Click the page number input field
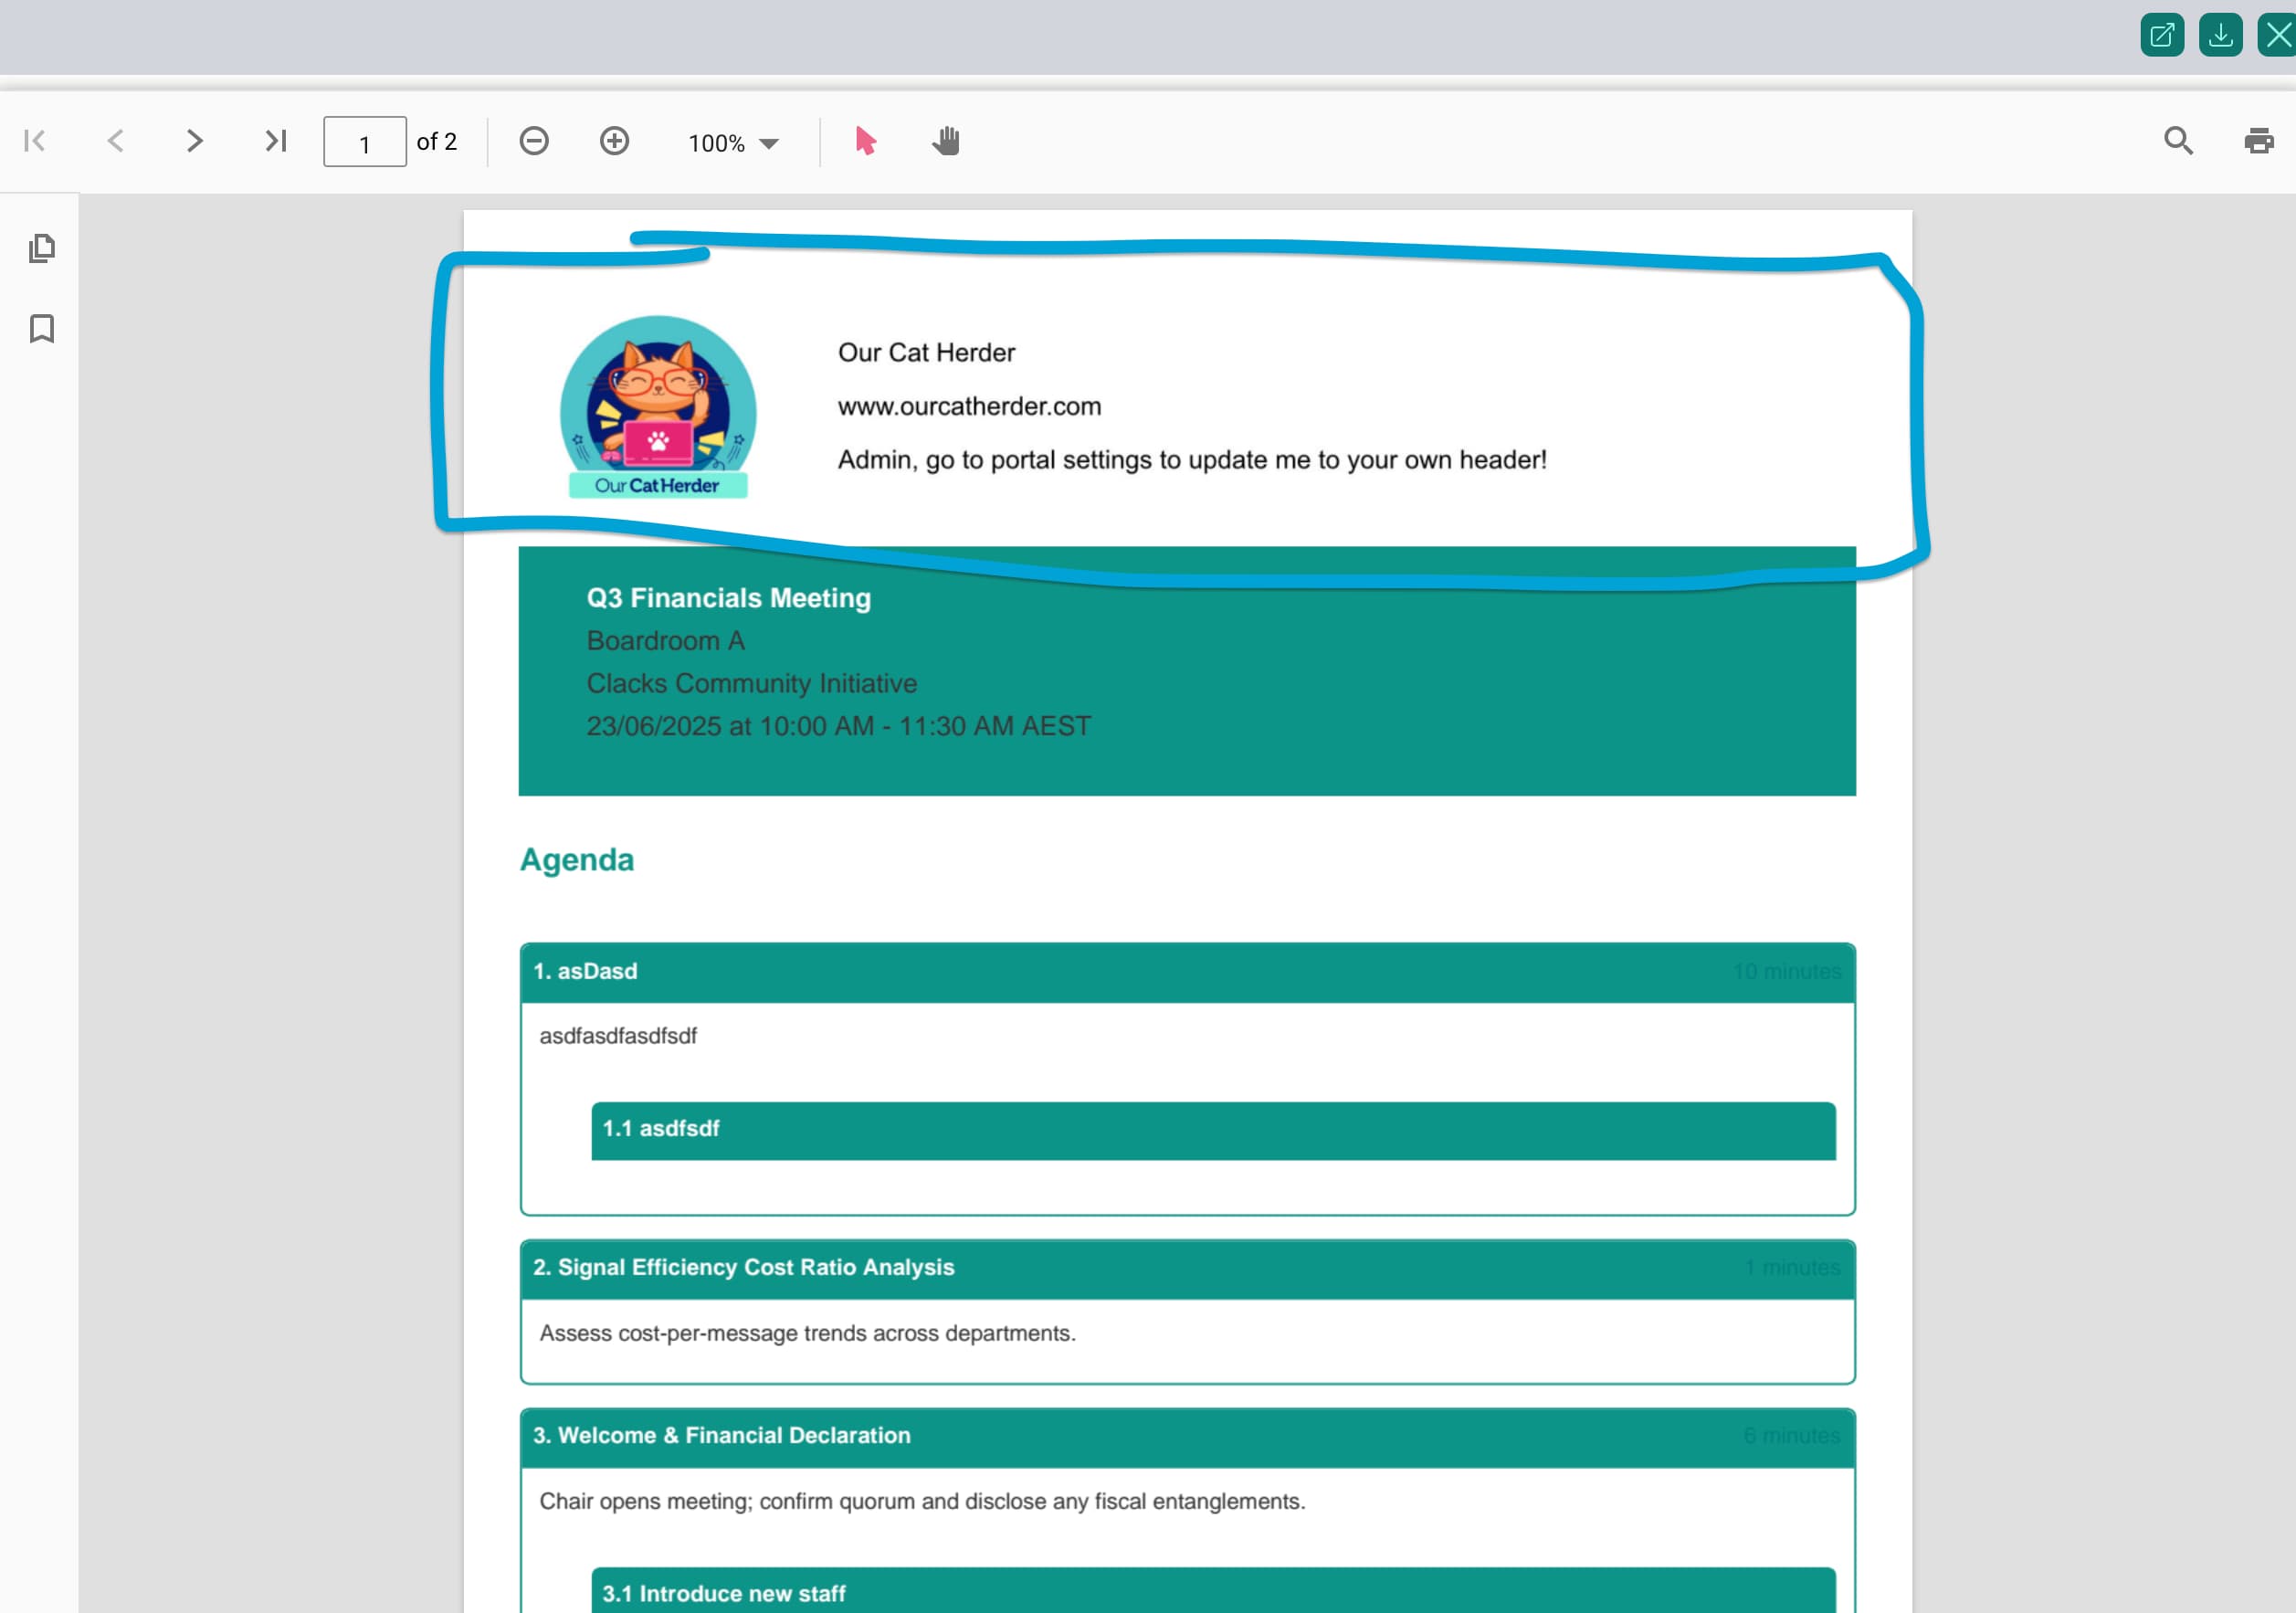Viewport: 2296px width, 1613px height. 364,141
